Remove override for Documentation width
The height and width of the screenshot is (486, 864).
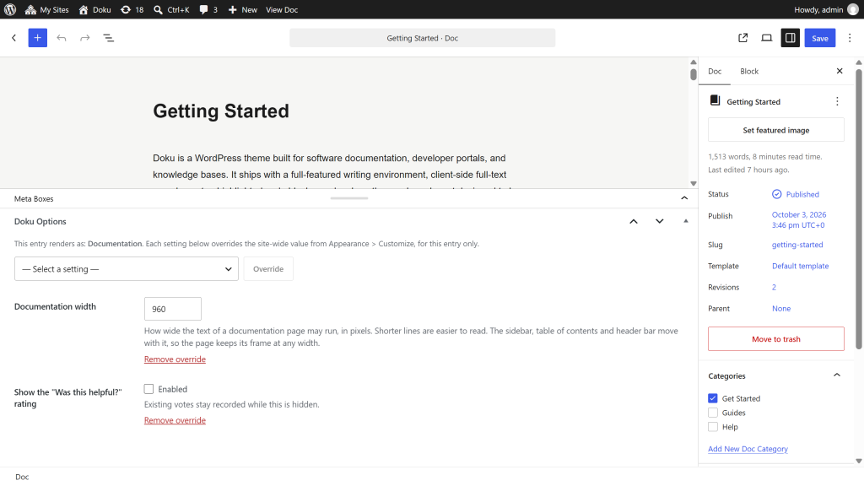pyautogui.click(x=175, y=359)
